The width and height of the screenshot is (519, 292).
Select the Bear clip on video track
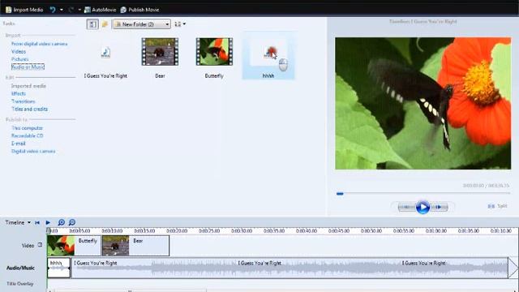[x=135, y=246]
